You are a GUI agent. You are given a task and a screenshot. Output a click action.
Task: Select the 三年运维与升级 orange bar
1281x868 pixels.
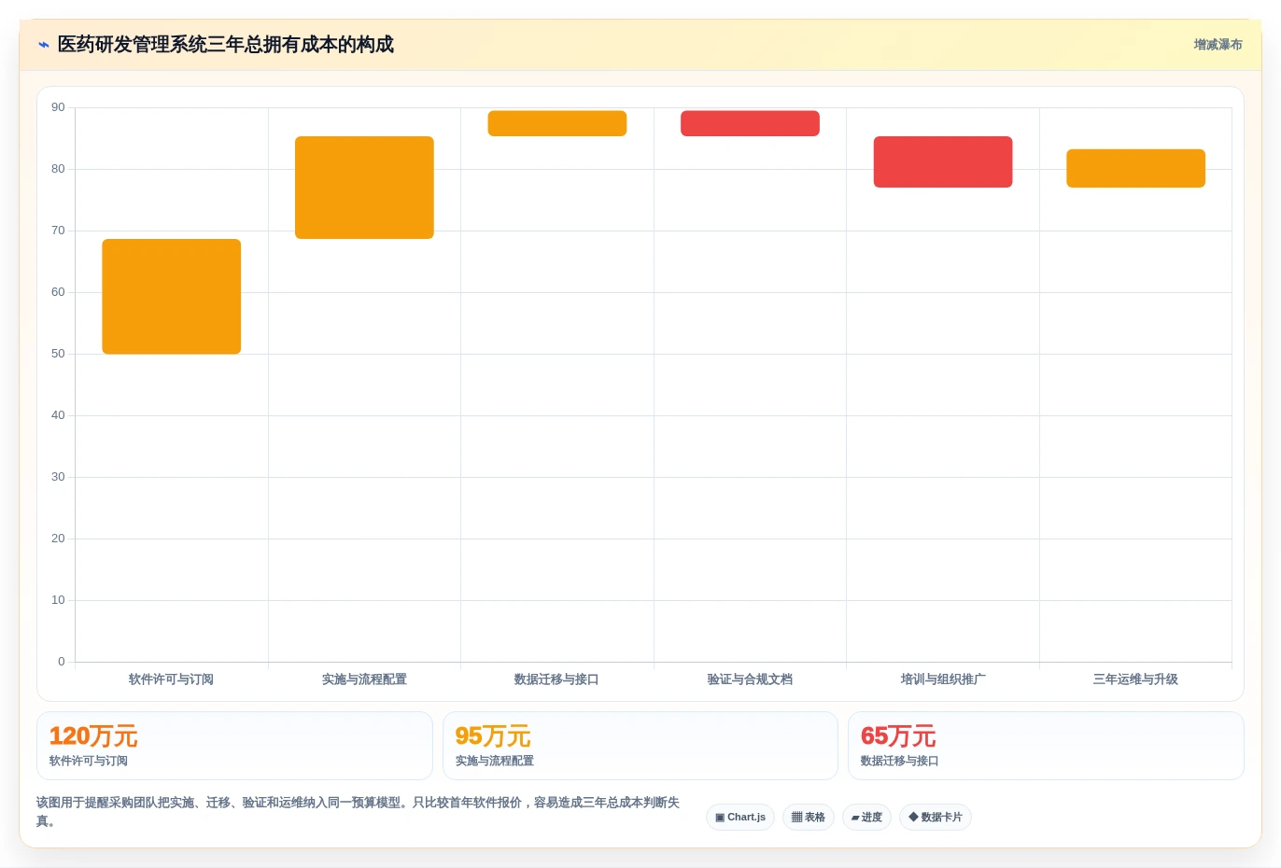coord(1136,168)
